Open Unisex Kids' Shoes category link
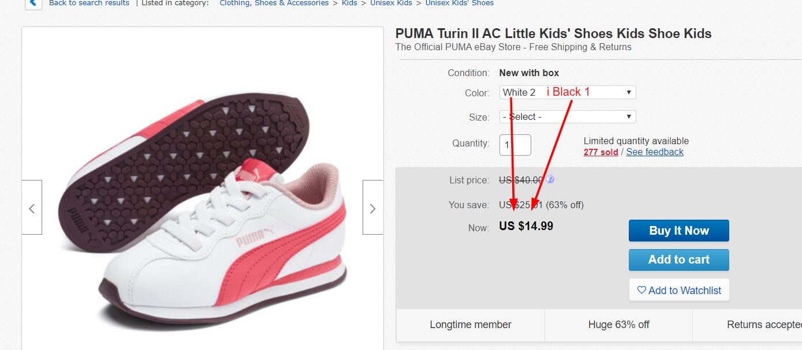 (x=459, y=3)
